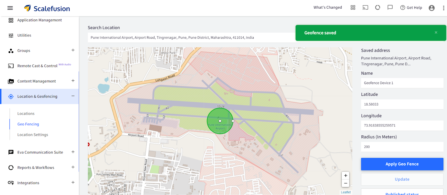Select Location Settings submenu item
This screenshot has height=195, width=447.
[x=33, y=135]
